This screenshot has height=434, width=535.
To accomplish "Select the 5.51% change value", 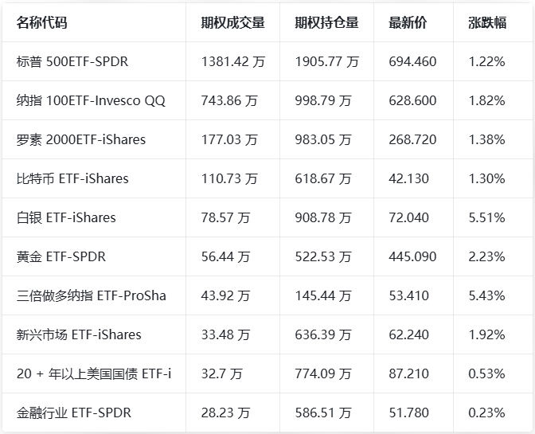I will (486, 217).
